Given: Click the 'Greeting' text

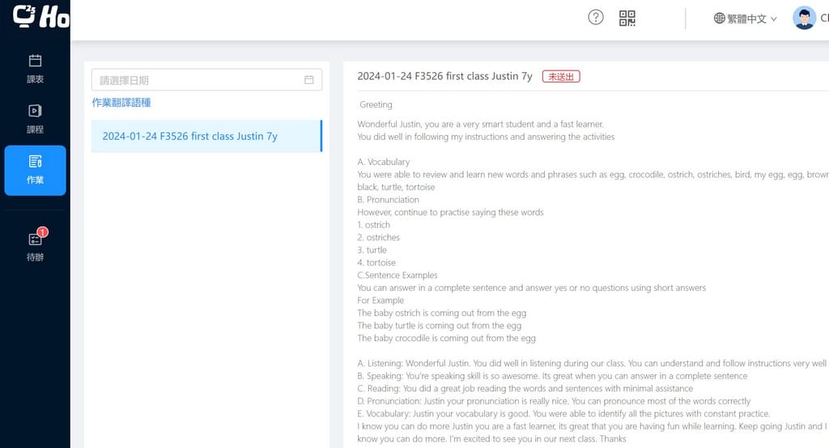Looking at the screenshot, I should click(x=376, y=104).
